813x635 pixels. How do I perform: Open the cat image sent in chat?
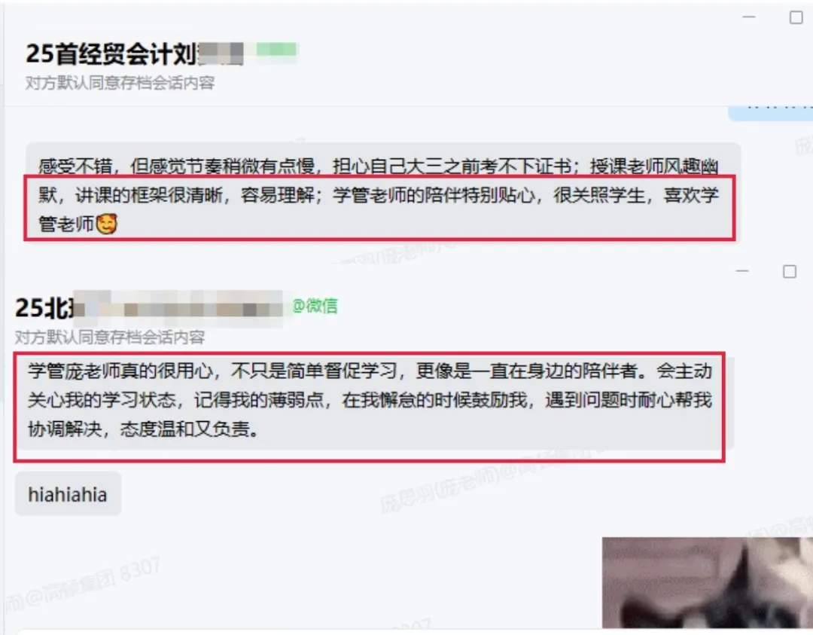707,583
